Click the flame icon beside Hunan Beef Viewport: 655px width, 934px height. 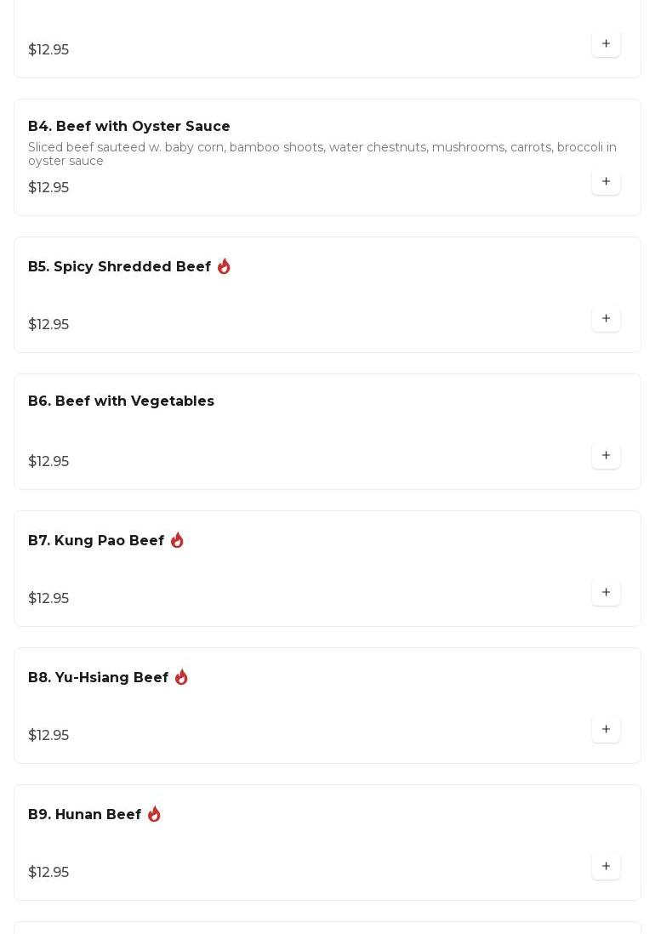coord(154,815)
